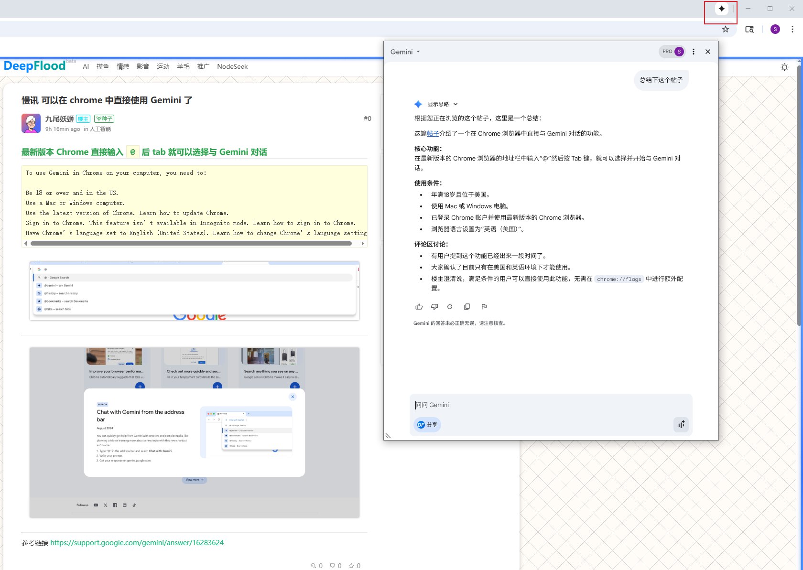Click the 种子 user level badge

104,119
